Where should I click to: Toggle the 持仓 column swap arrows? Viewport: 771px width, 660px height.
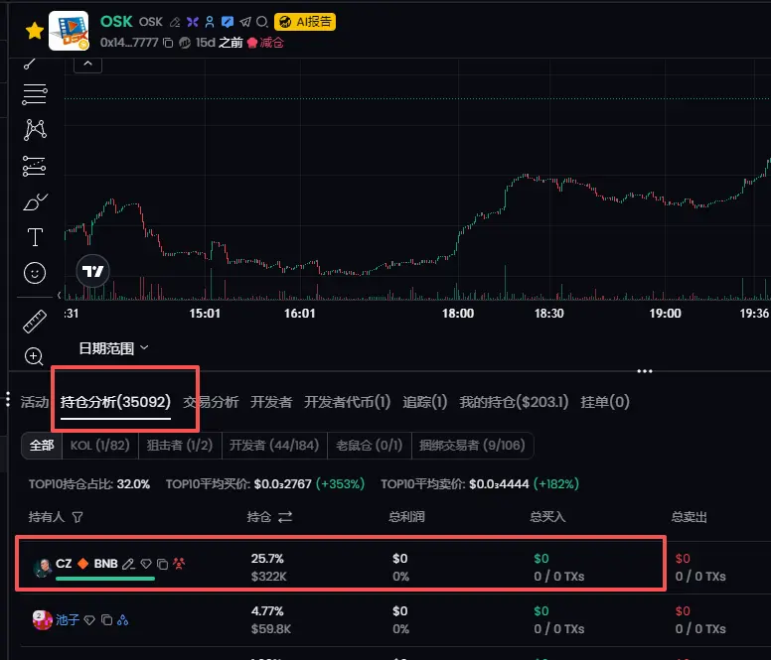pos(285,517)
